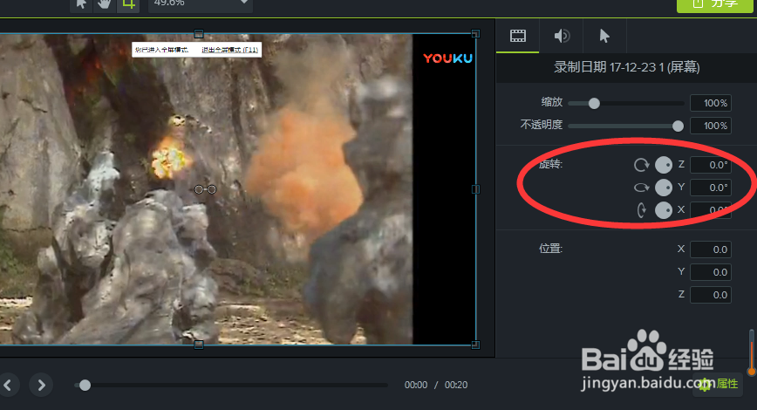Click the clip title 录制日期 17-12-23 1
The height and width of the screenshot is (410, 757).
627,67
